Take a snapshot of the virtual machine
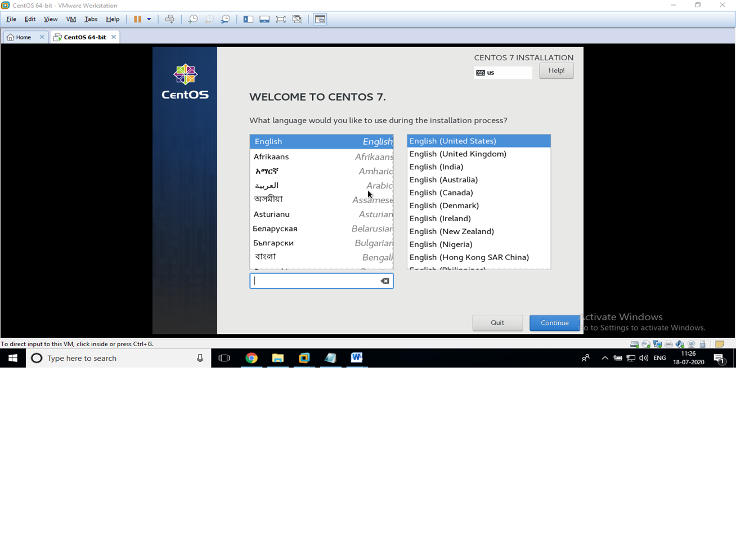The image size is (736, 537). [193, 19]
